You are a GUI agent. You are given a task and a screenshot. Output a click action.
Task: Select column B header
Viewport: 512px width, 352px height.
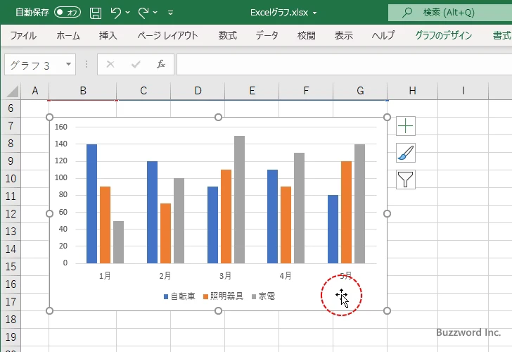83,91
